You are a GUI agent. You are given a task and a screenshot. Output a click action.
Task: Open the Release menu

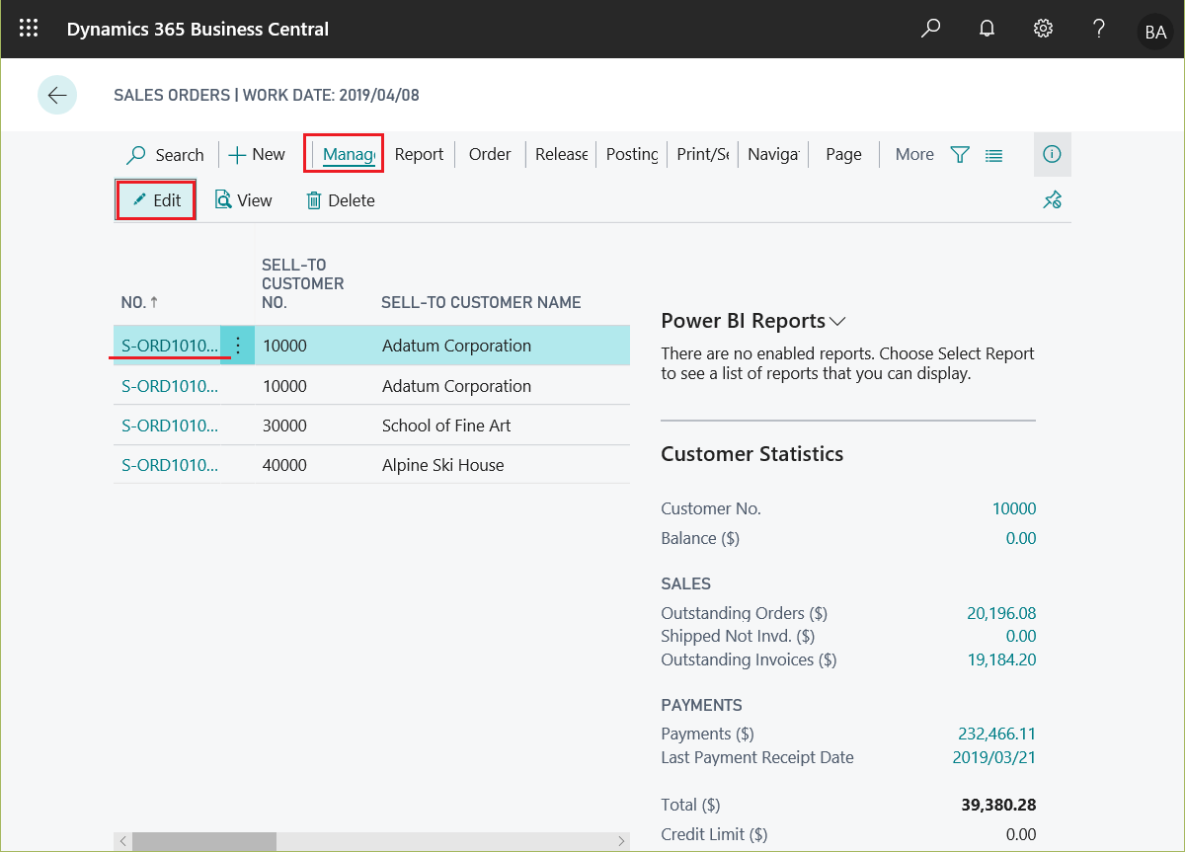point(561,154)
